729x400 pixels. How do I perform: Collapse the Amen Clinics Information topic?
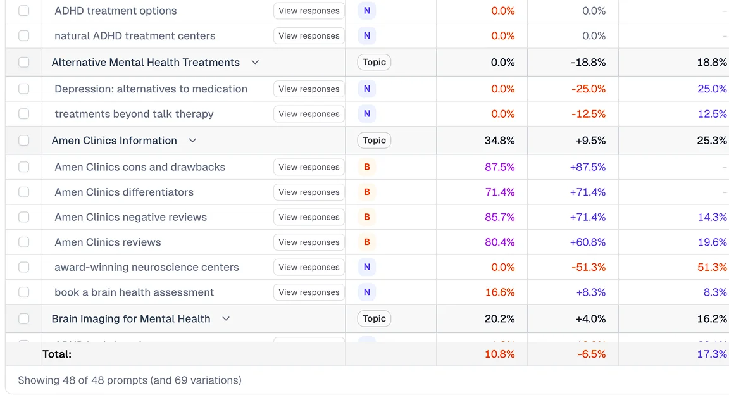[x=192, y=140]
